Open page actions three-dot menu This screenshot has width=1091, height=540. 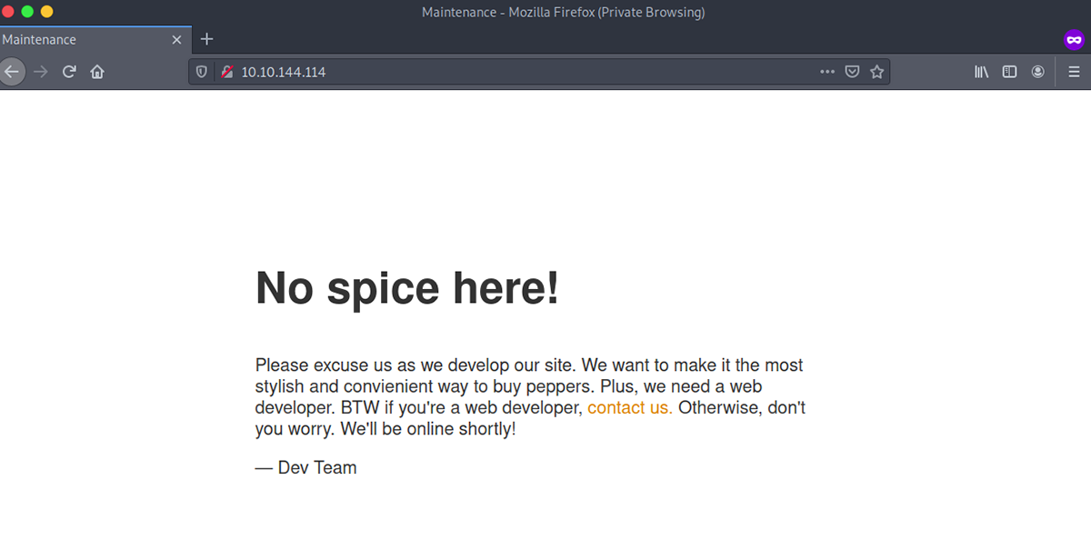click(827, 72)
